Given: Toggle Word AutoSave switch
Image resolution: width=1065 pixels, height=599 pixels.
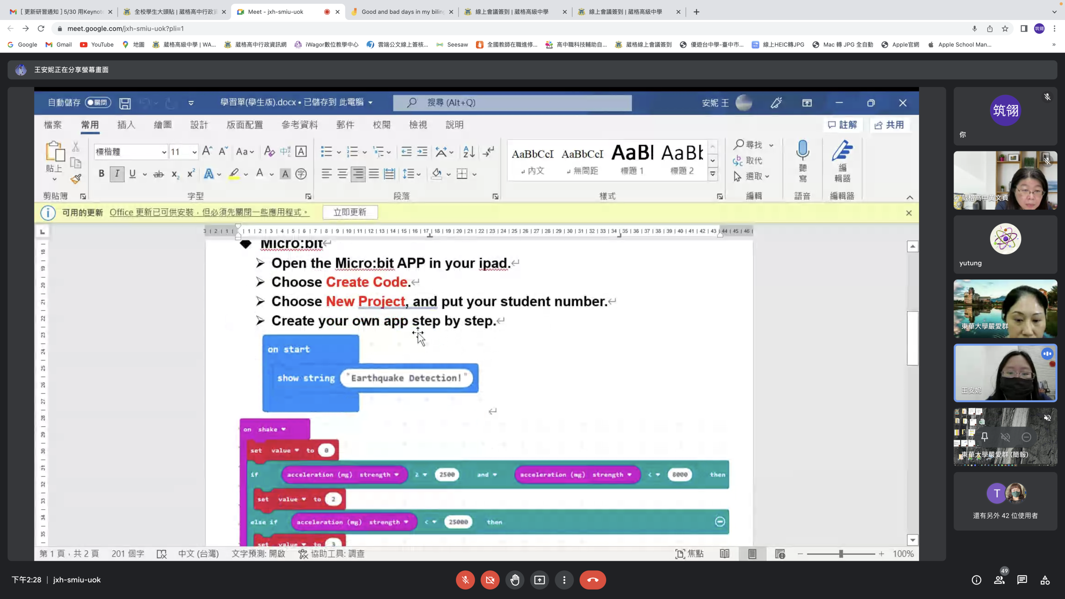Looking at the screenshot, I should coord(98,102).
